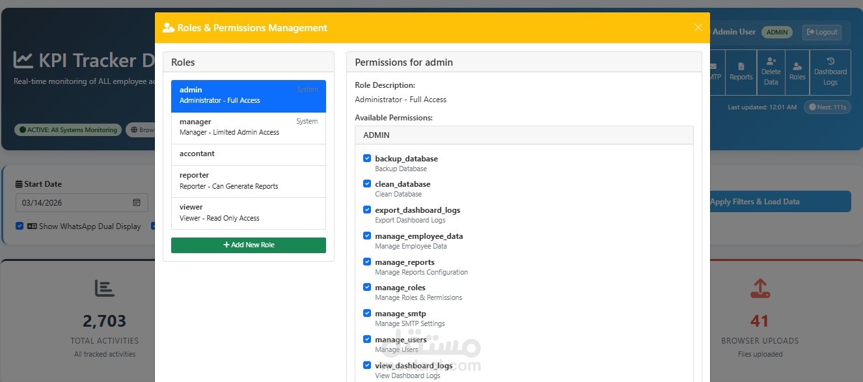Click the ACTIVE: All Systems Monitoring badge
The image size is (863, 382).
pos(68,130)
